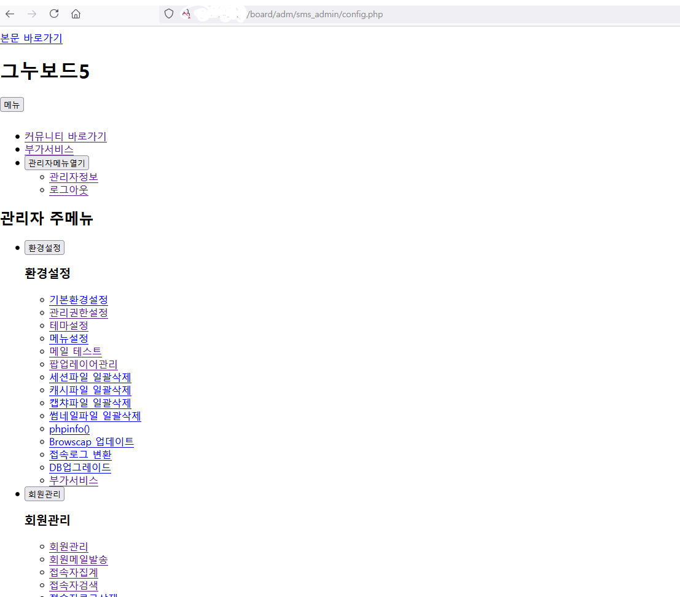The image size is (680, 597).
Task: Choose 캐시파일 일괄삭제
Action: click(90, 391)
